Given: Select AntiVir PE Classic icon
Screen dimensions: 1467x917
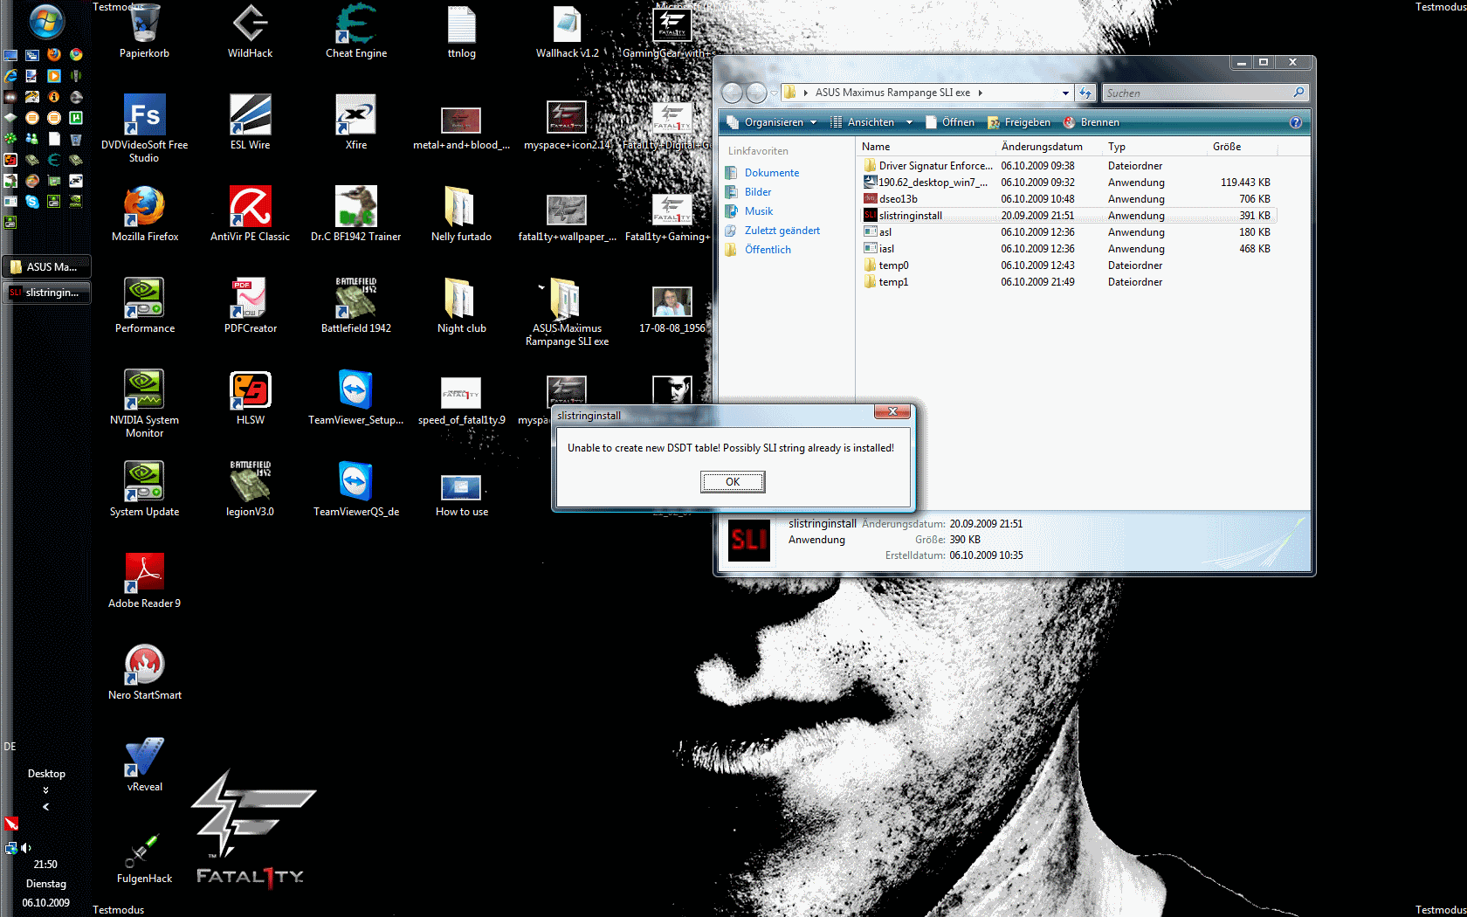Looking at the screenshot, I should point(251,214).
